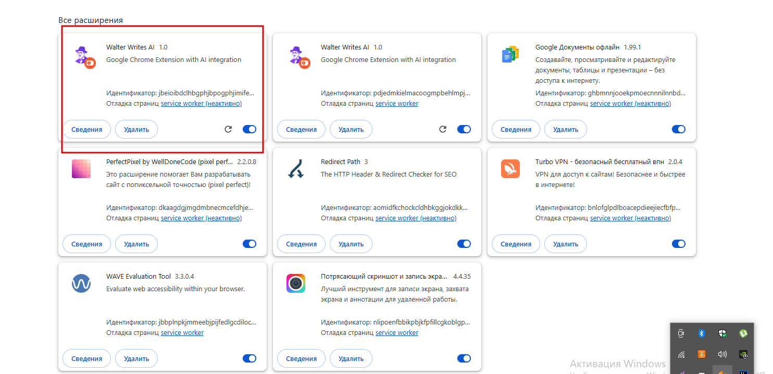Reload the Walter Writes AI extension jbeioibdc
Screen dimensions: 773x374
tap(228, 129)
